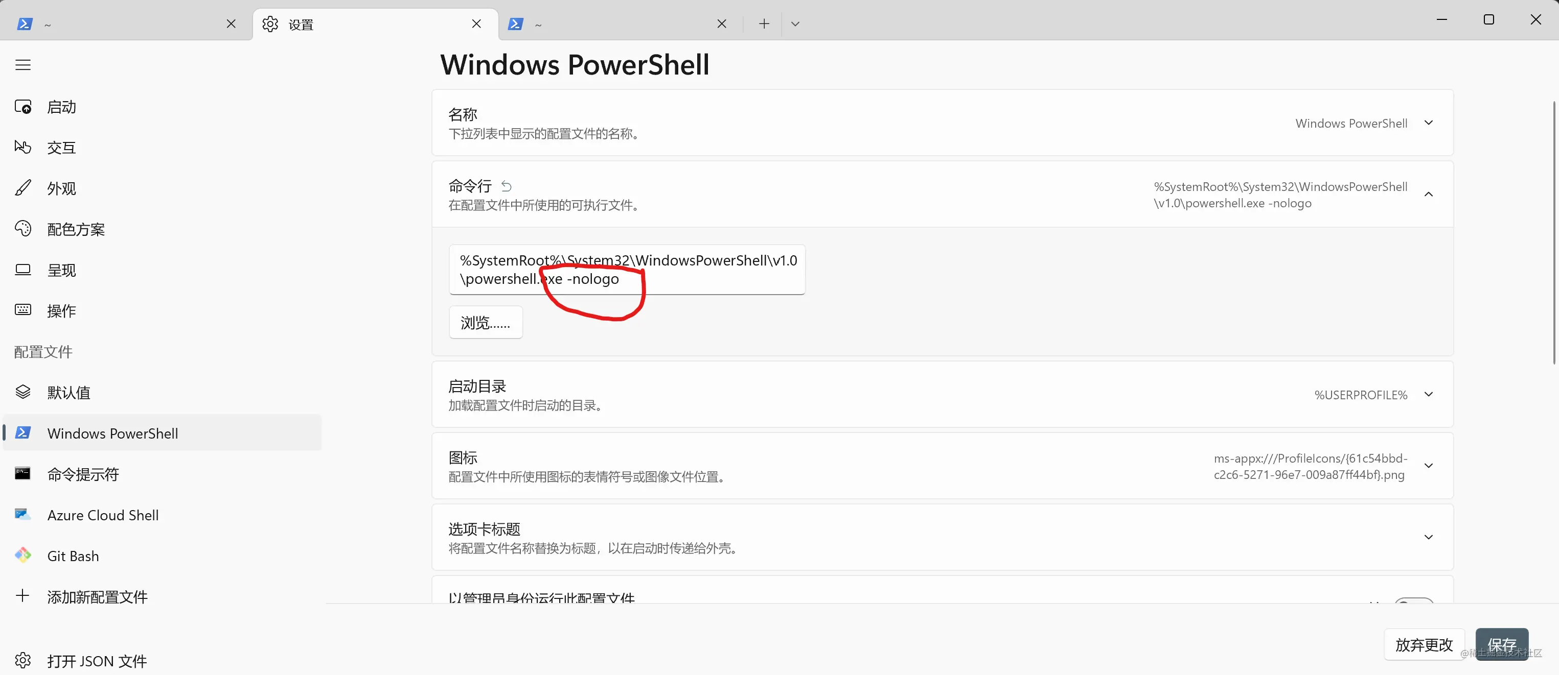Screen dimensions: 1559x675
Task: Click the 操作 keyboard icon
Action: pyautogui.click(x=23, y=309)
